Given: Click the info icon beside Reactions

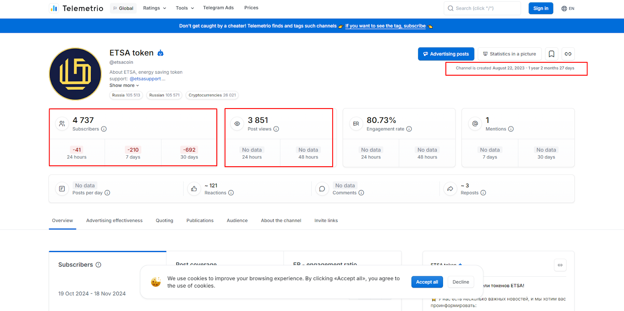Looking at the screenshot, I should 231,193.
